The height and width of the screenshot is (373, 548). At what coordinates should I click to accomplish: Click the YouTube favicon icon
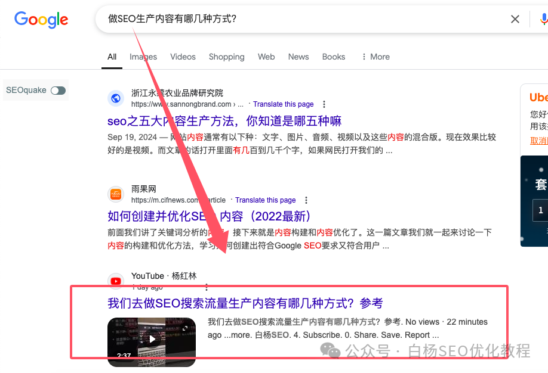pyautogui.click(x=116, y=281)
